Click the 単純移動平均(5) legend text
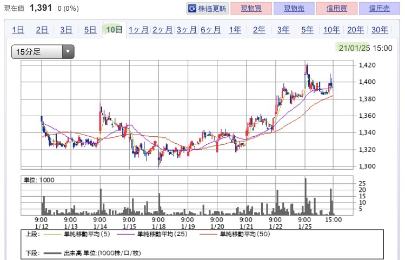The height and width of the screenshot is (260, 405). [87, 234]
